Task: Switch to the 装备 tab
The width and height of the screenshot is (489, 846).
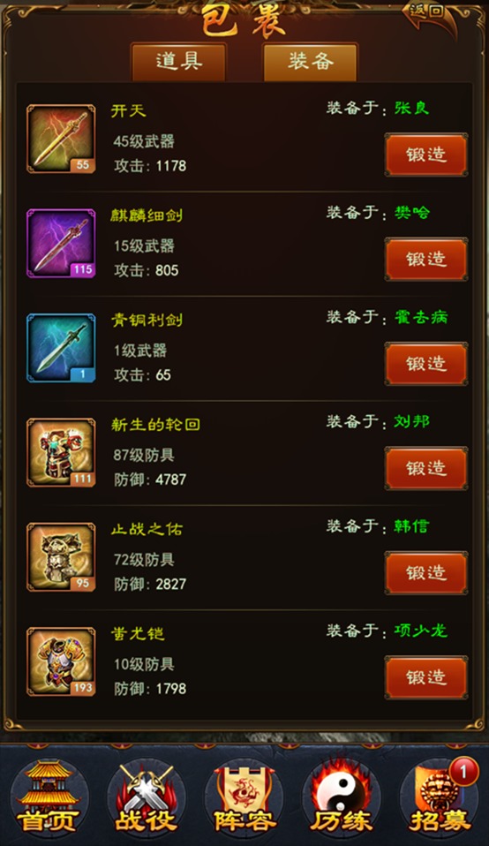Action: click(310, 62)
